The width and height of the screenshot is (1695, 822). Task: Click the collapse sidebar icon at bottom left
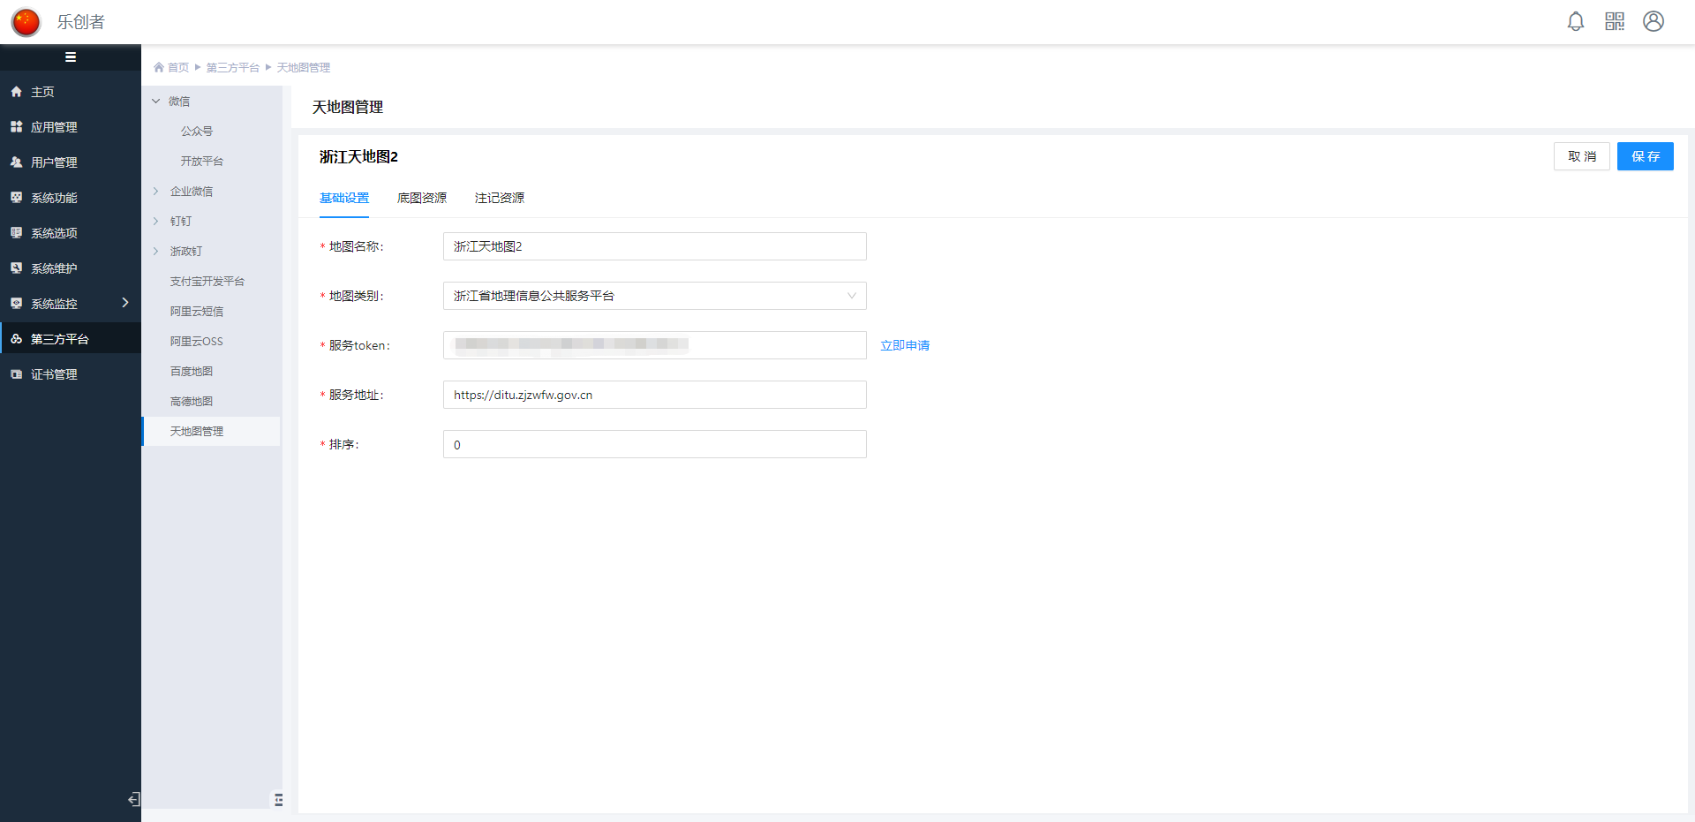133,799
